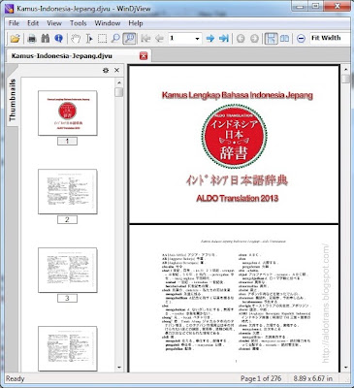Open the Window menu
This screenshot has height=388, width=354.
pyautogui.click(x=108, y=23)
